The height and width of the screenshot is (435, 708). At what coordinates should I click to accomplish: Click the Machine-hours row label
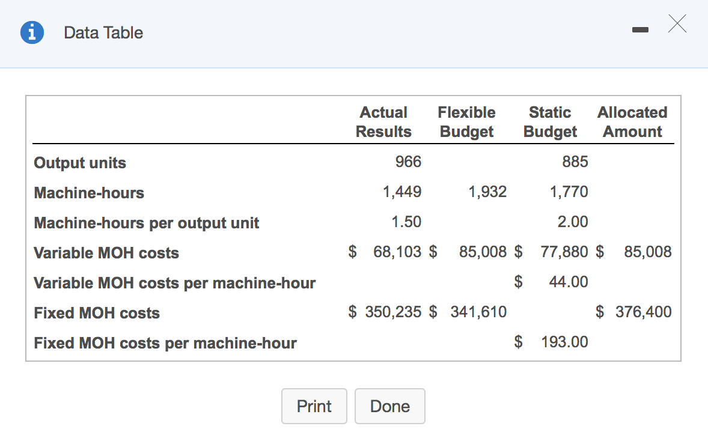[x=89, y=193]
